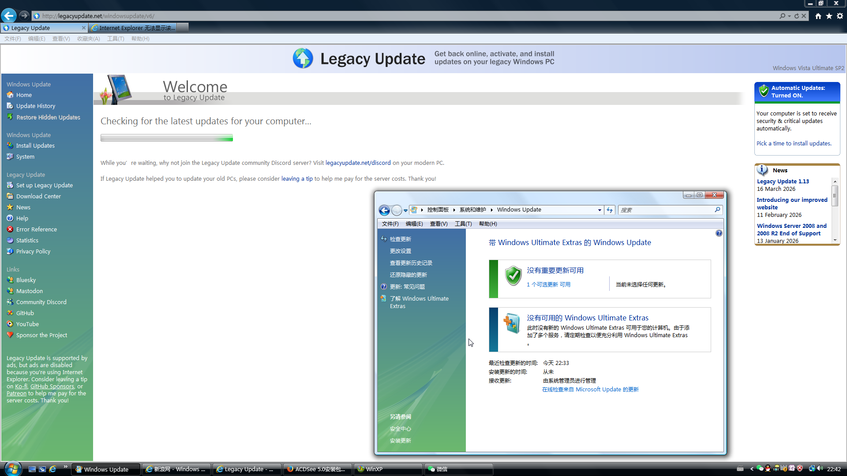Click IE home icon in toolbar
Viewport: 847px width, 476px height.
(818, 16)
